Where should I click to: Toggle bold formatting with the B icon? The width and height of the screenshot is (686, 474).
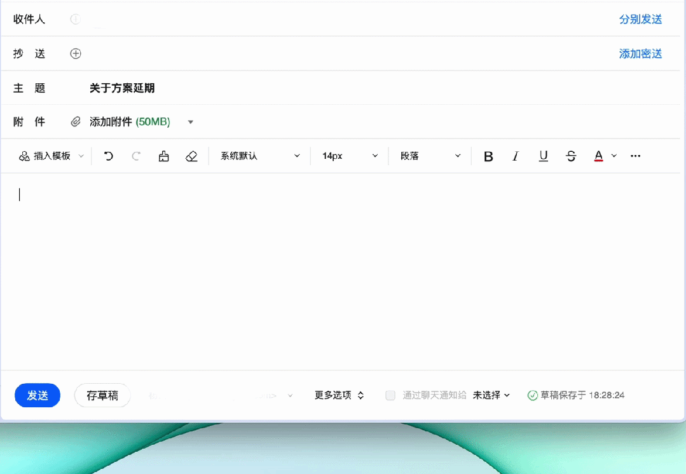pyautogui.click(x=488, y=156)
